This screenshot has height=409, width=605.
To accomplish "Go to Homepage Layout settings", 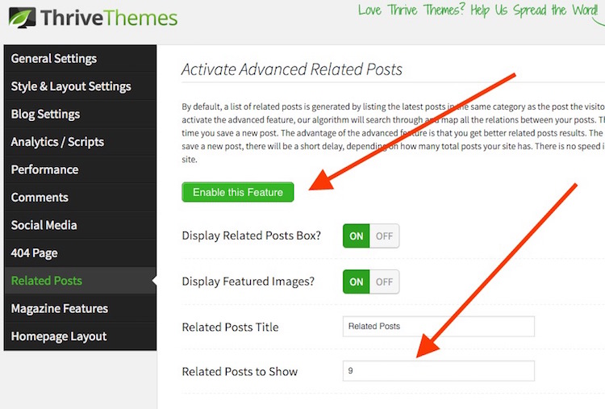I will click(x=59, y=336).
